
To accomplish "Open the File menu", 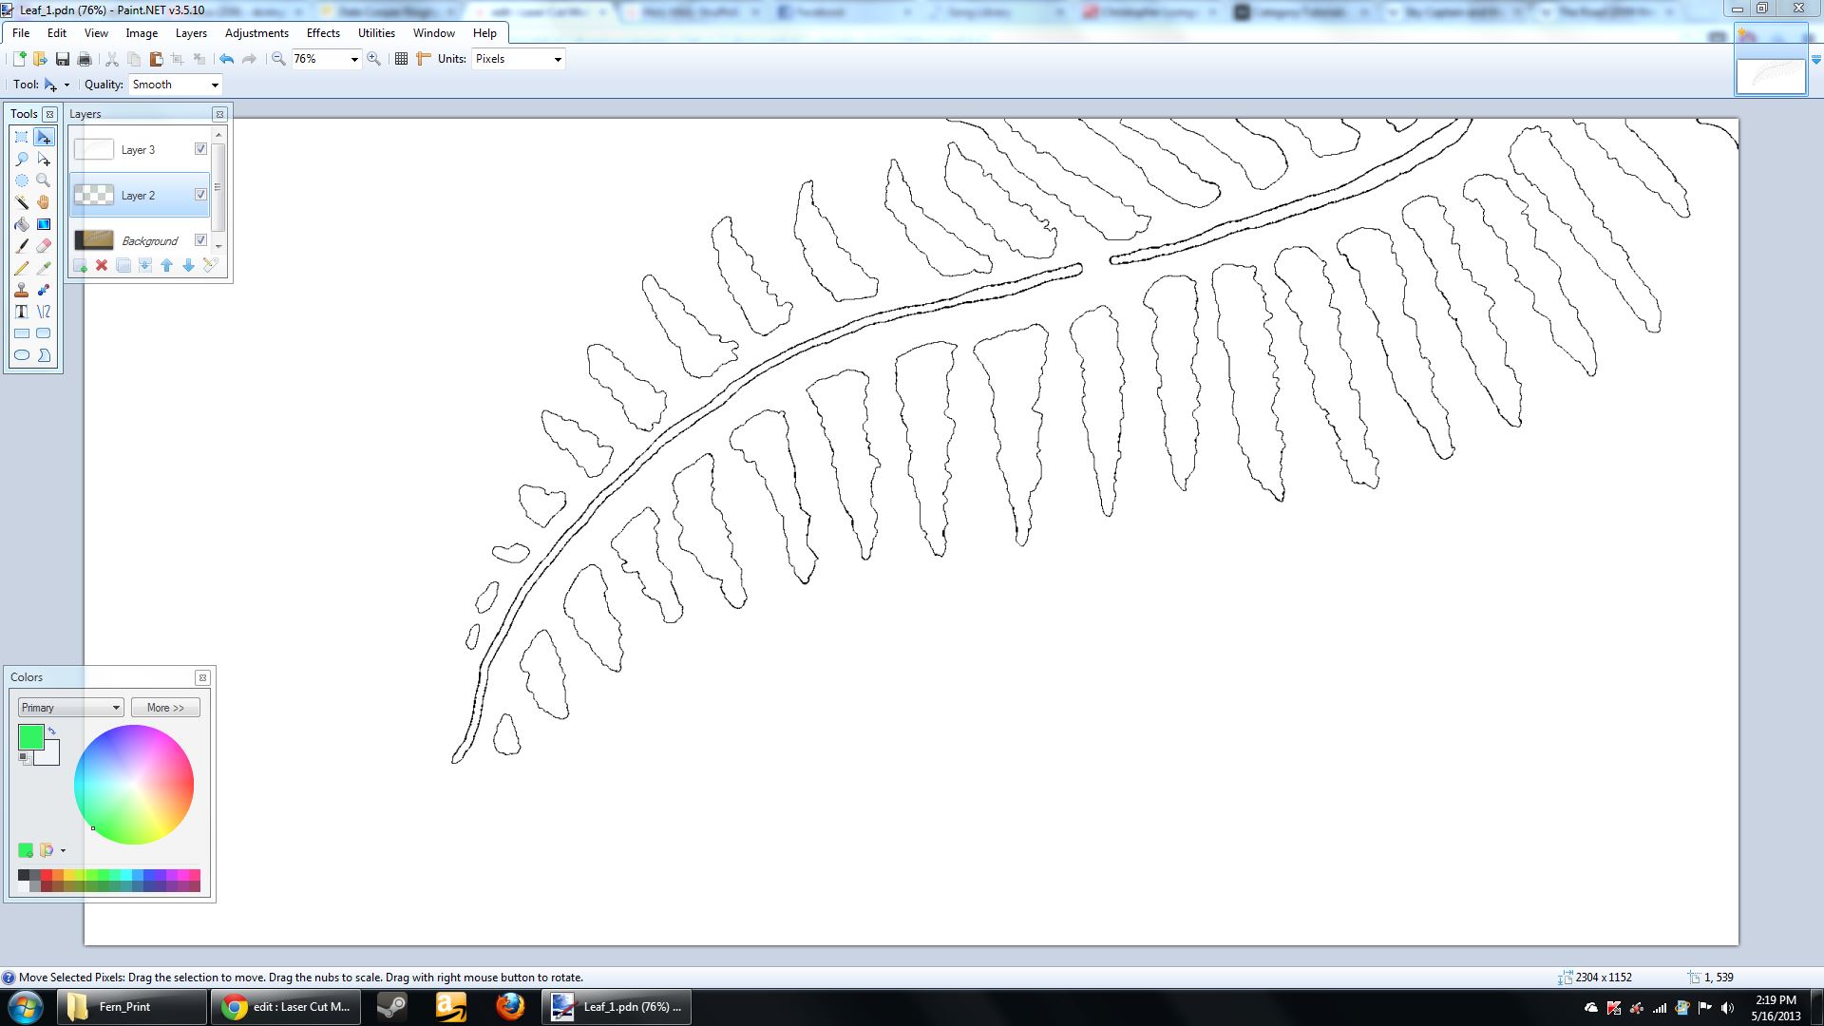I will tap(21, 33).
